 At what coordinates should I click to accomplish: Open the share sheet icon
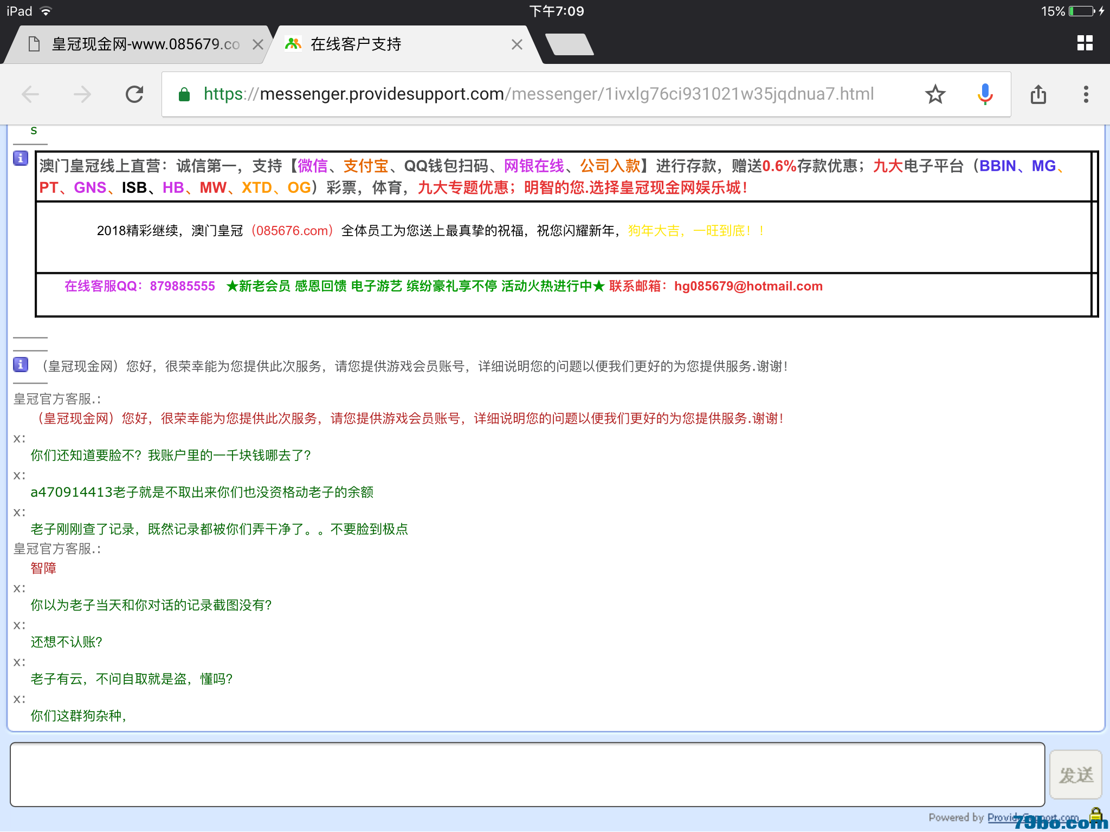point(1038,95)
